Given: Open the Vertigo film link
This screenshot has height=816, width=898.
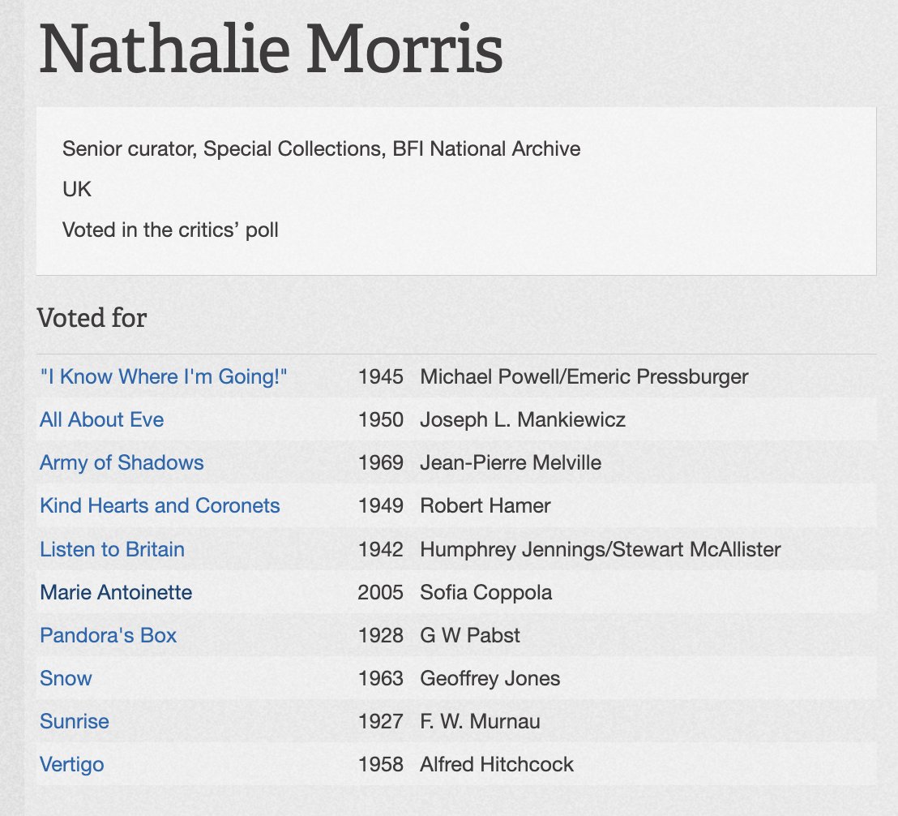Looking at the screenshot, I should (x=72, y=764).
